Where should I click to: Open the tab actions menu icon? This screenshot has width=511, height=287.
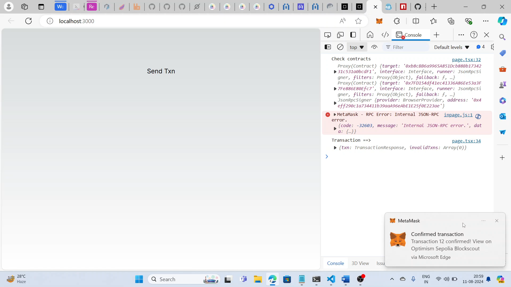coord(41,7)
